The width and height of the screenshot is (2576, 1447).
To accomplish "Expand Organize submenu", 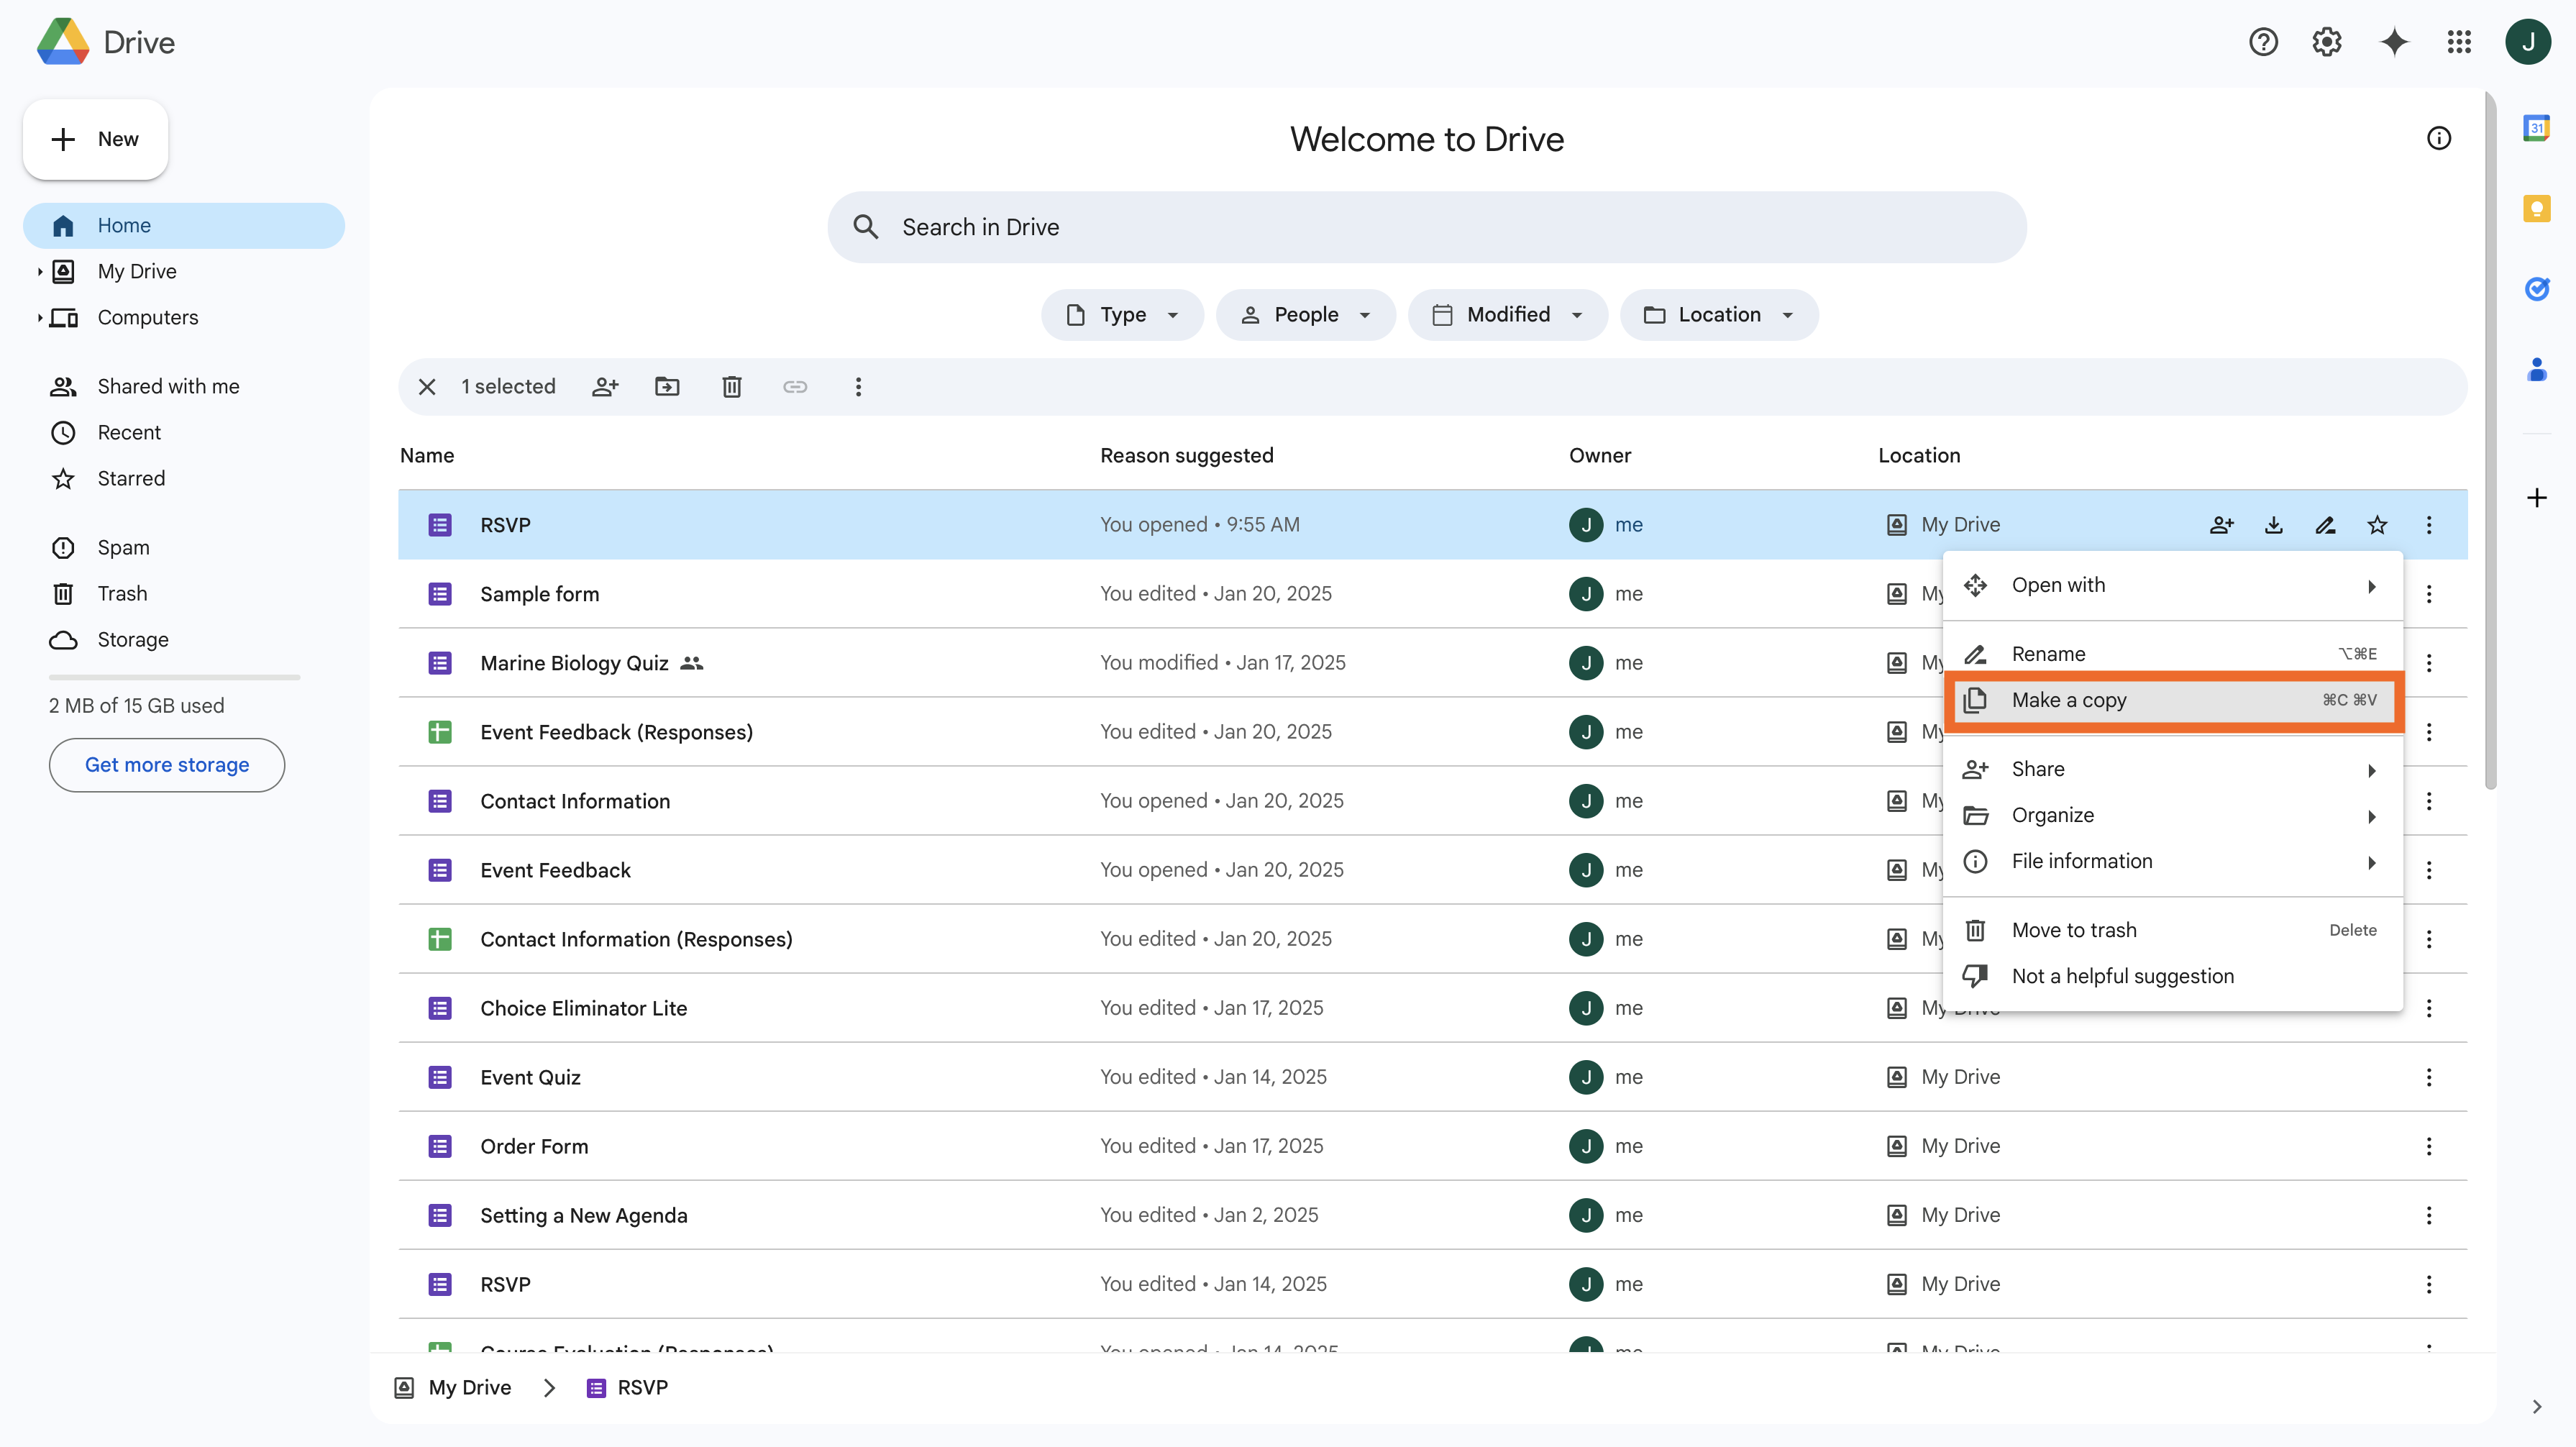I will point(2172,815).
